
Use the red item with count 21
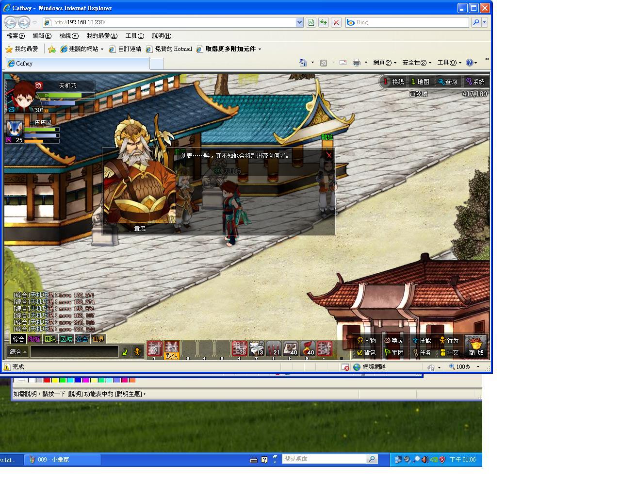pos(274,348)
